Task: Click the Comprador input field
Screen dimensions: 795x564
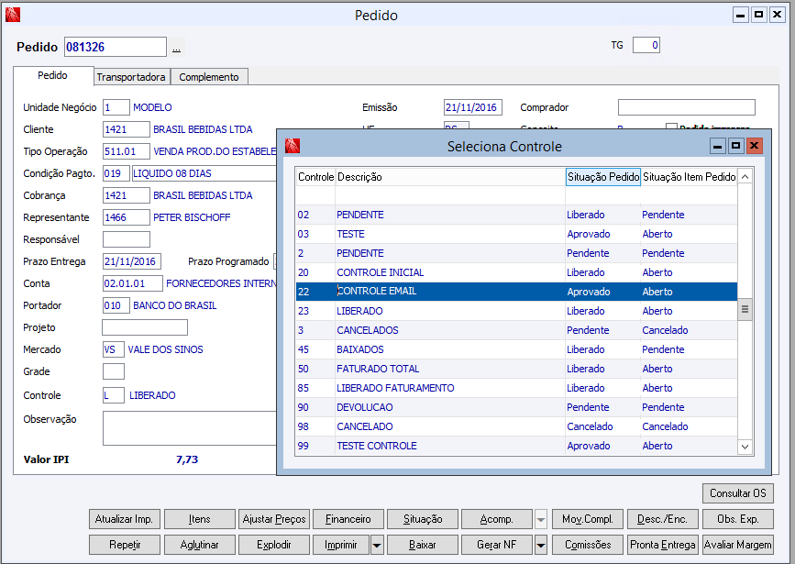Action: point(686,107)
